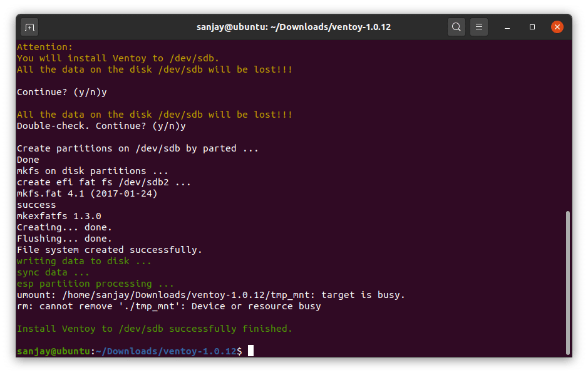
Task: Open the terminal search tool
Action: point(456,28)
